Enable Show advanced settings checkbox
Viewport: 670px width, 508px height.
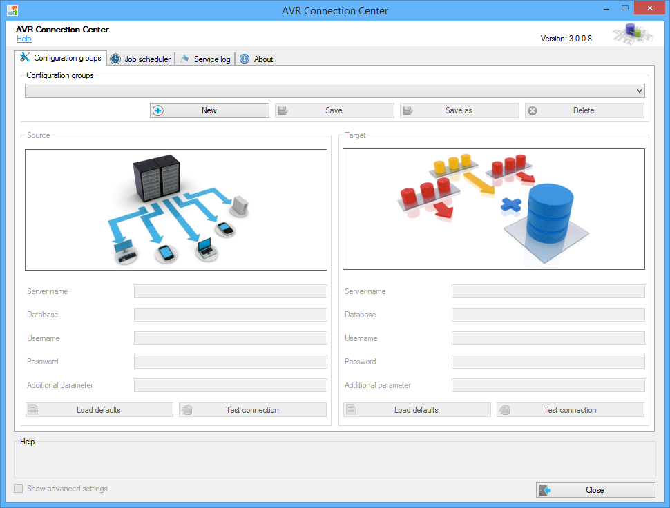19,489
